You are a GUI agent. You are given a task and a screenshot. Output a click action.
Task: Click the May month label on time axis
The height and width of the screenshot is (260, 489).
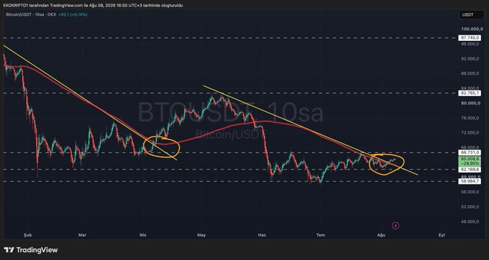[202, 235]
